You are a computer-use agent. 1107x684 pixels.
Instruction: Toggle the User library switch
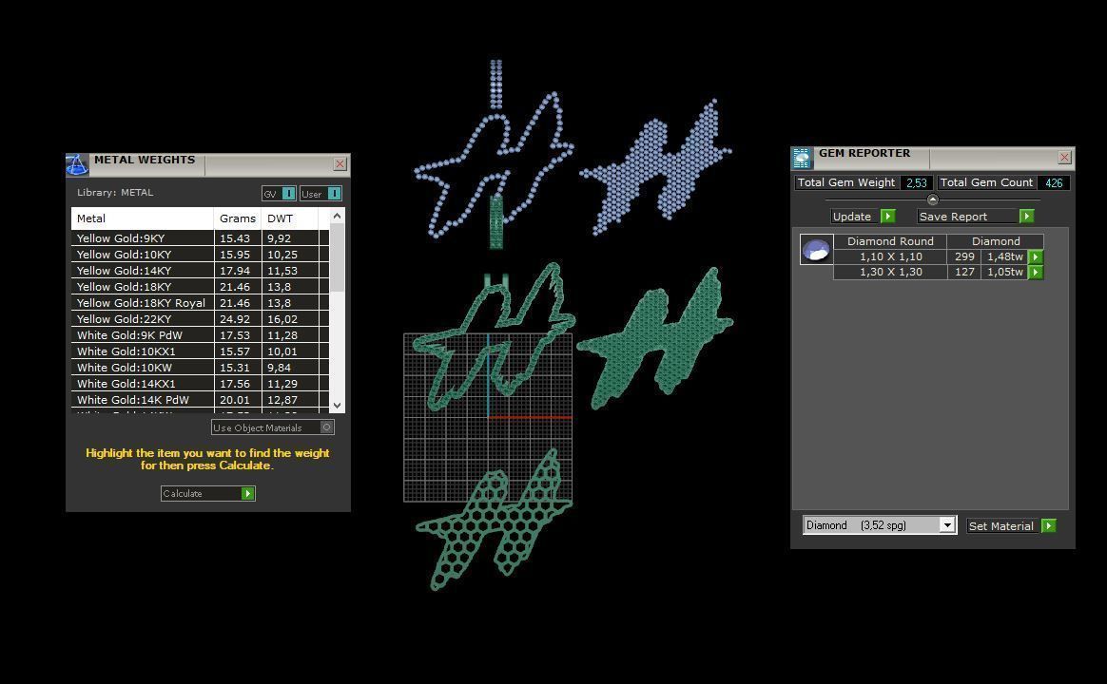click(320, 193)
